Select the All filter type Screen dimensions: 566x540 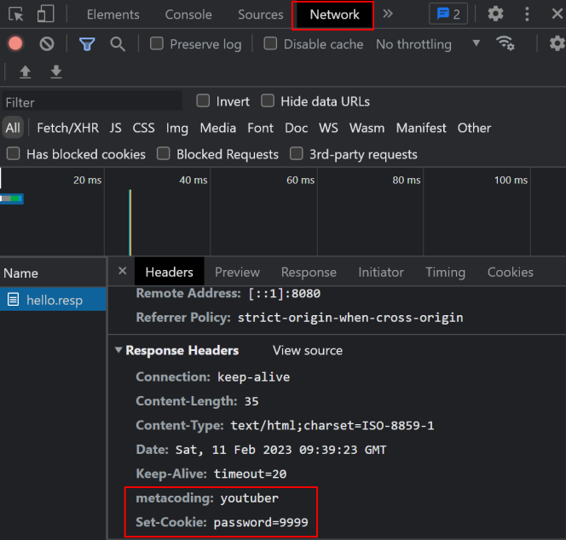[x=13, y=128]
